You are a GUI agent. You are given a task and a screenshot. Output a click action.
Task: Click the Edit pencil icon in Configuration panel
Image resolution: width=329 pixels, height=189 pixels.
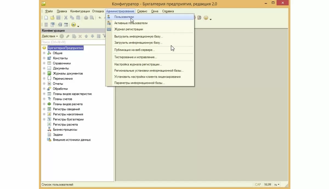pyautogui.click(x=68, y=36)
